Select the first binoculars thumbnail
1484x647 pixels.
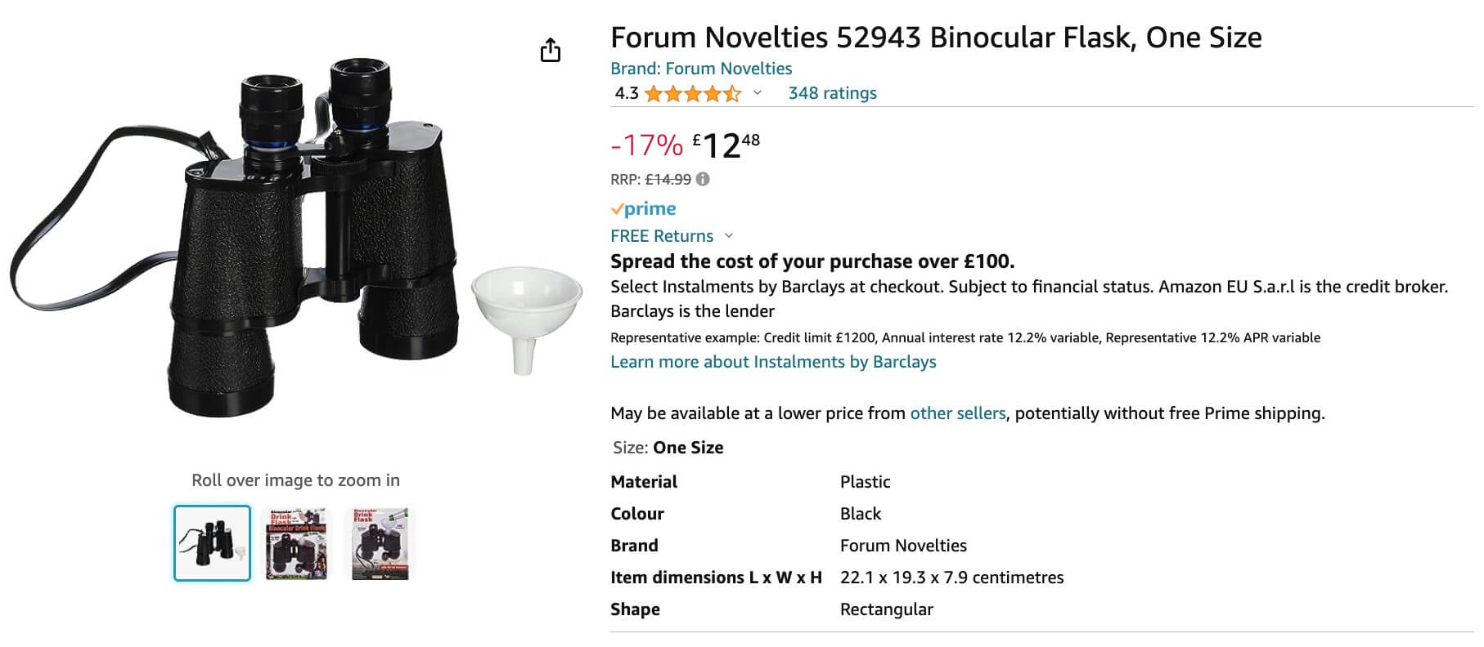pyautogui.click(x=212, y=543)
